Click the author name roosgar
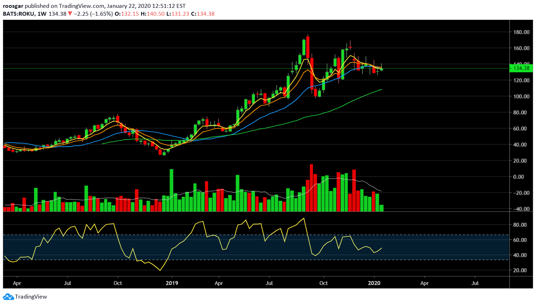536x305 pixels. click(x=13, y=6)
